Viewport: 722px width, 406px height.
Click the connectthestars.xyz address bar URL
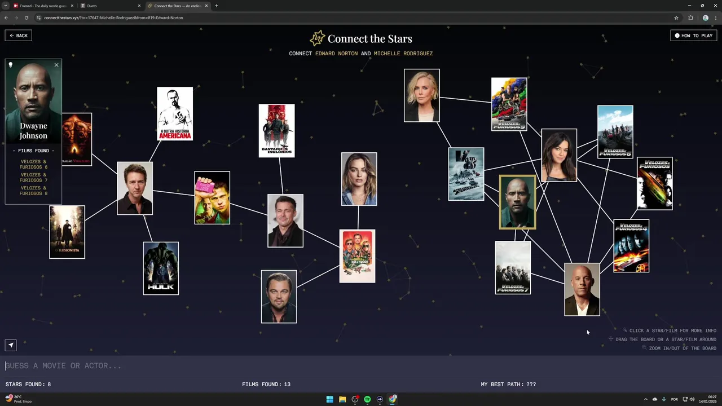[113, 17]
